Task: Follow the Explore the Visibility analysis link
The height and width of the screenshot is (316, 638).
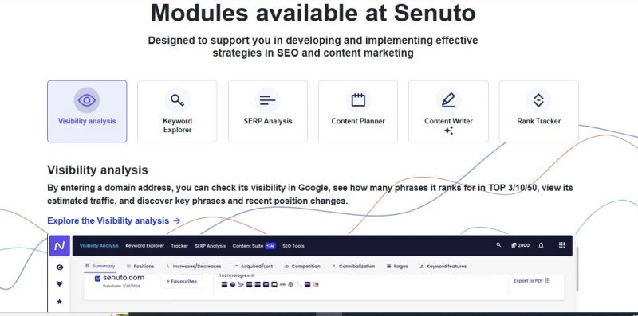Action: point(113,221)
